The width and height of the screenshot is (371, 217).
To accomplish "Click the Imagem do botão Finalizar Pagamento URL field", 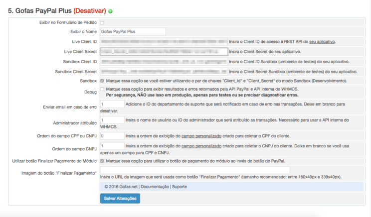I will click(x=195, y=170).
